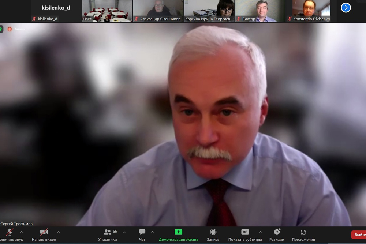
Task: Open the Чат chat panel
Action: [142, 235]
